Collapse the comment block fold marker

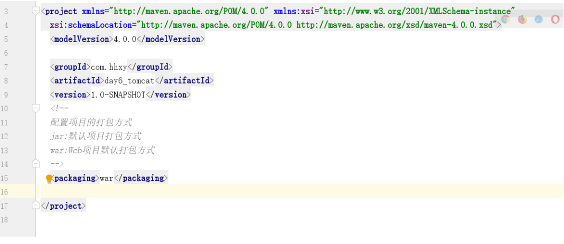coord(35,108)
